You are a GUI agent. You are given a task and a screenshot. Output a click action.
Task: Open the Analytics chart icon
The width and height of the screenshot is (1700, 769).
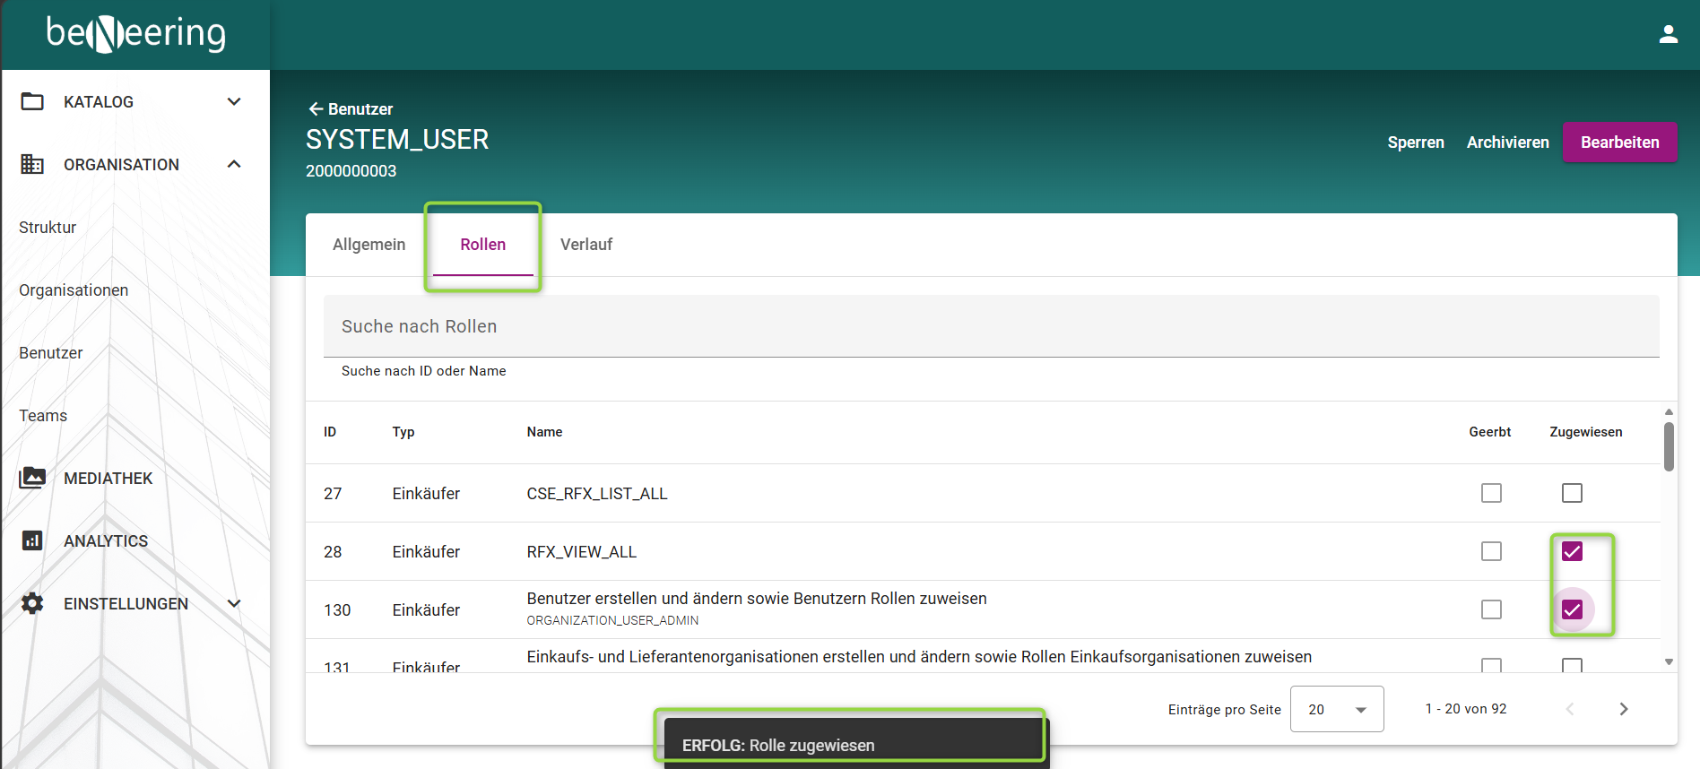(x=32, y=540)
